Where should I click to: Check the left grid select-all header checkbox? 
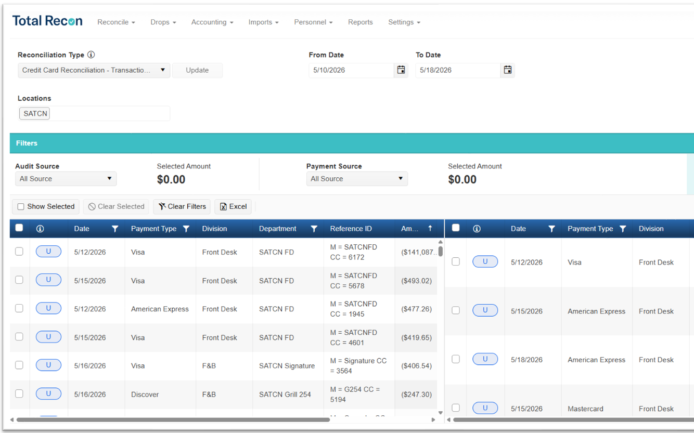pyautogui.click(x=19, y=228)
